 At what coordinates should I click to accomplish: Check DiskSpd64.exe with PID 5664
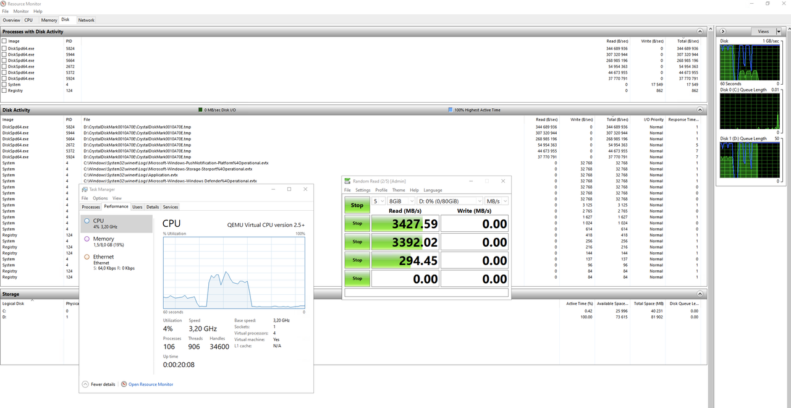4,61
